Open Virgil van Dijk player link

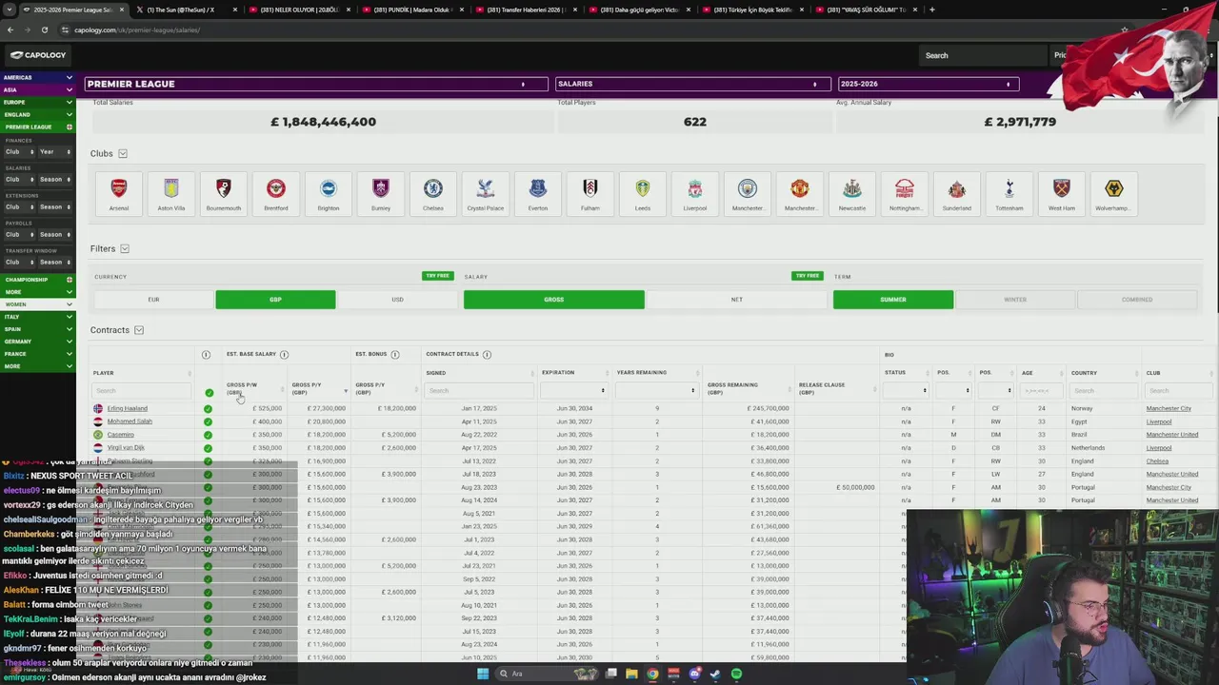point(126,448)
